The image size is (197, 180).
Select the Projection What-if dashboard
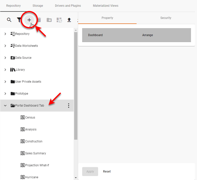click(37, 165)
